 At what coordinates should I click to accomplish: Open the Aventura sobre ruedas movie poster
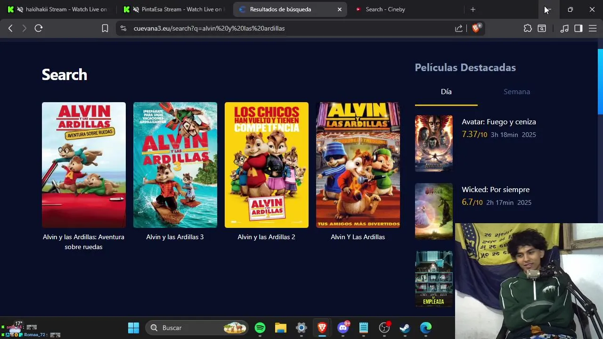84,165
